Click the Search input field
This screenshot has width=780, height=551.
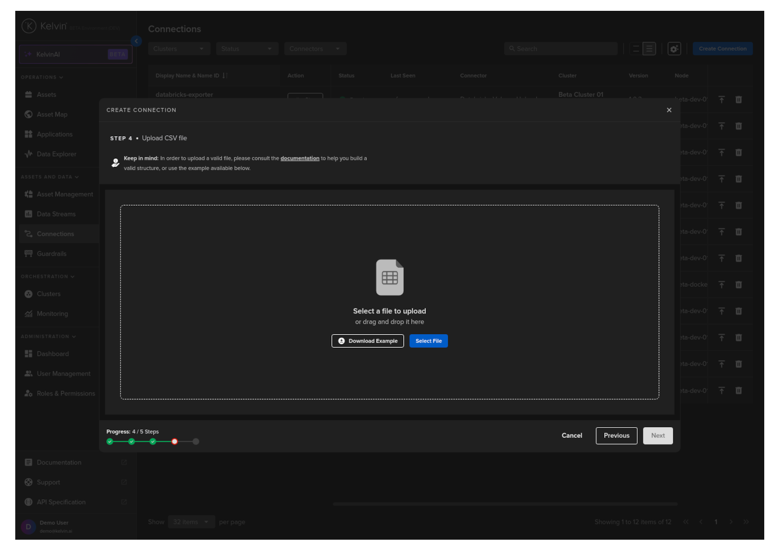click(x=561, y=49)
